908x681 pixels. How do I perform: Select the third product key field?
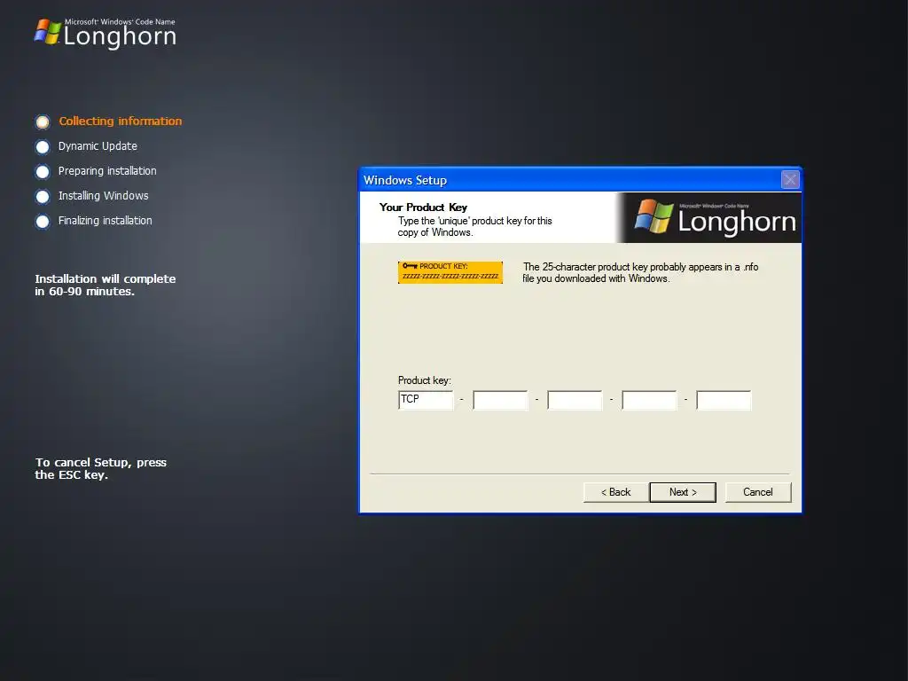pos(575,400)
